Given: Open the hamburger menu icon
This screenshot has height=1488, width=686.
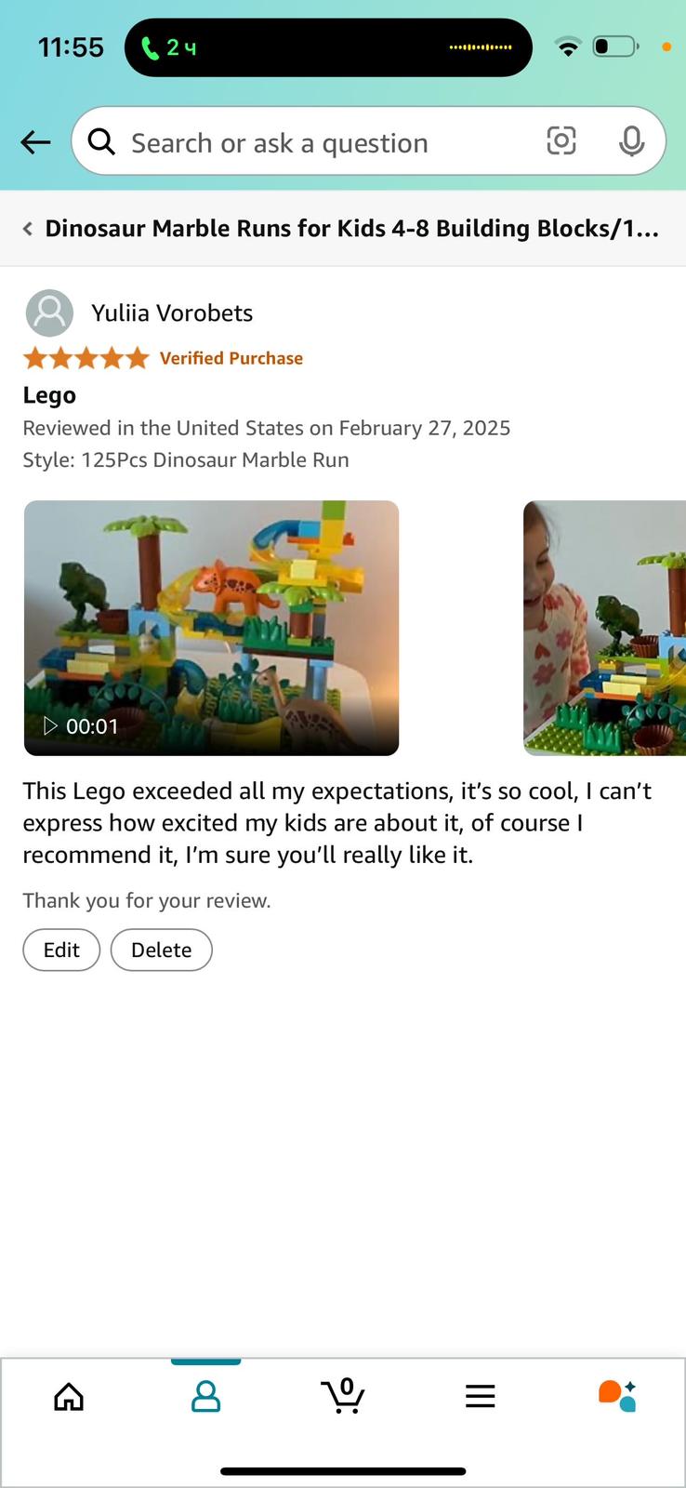Looking at the screenshot, I should [x=480, y=1396].
